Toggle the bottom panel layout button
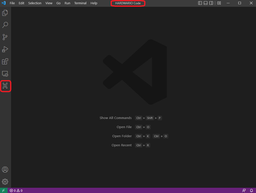This screenshot has width=256, height=193. (206, 3)
